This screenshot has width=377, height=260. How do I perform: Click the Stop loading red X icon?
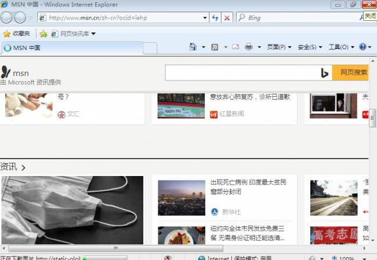pos(227,17)
